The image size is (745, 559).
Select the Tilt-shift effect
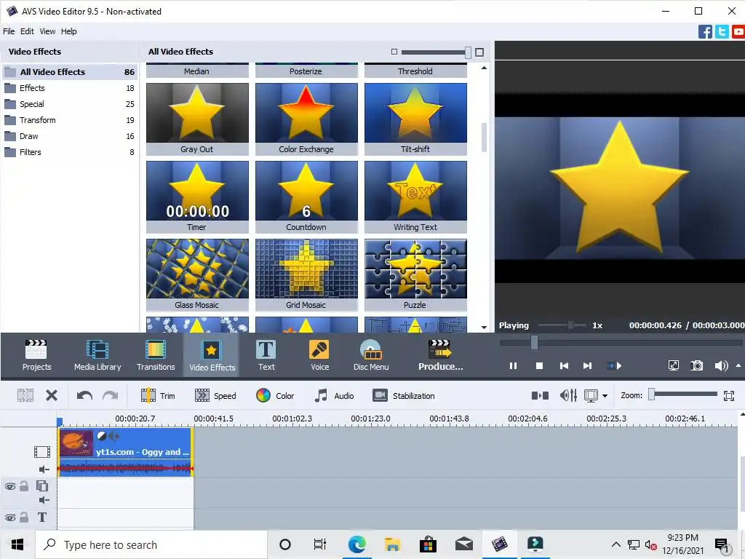pos(415,119)
